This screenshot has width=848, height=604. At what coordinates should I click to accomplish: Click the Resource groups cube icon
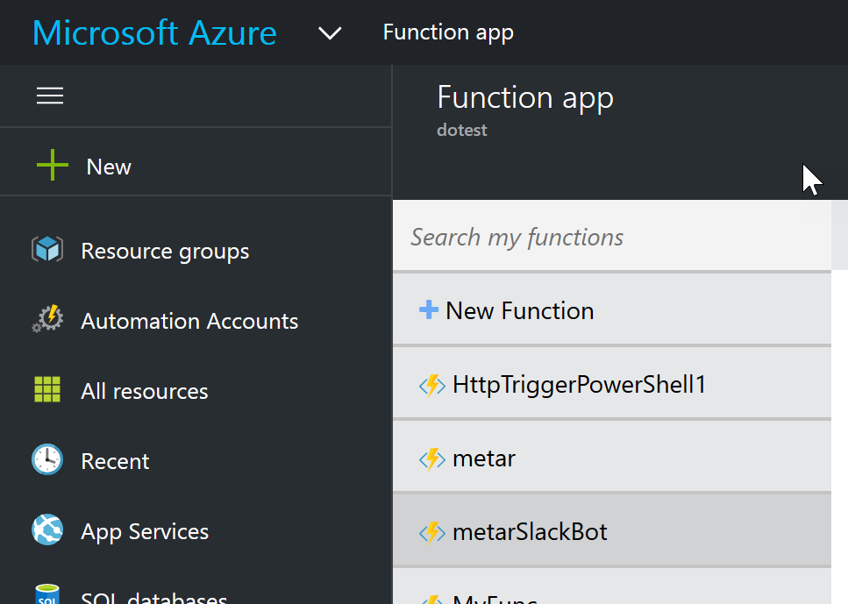tap(47, 250)
